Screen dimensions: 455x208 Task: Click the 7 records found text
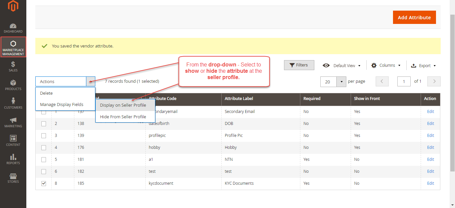pyautogui.click(x=132, y=81)
